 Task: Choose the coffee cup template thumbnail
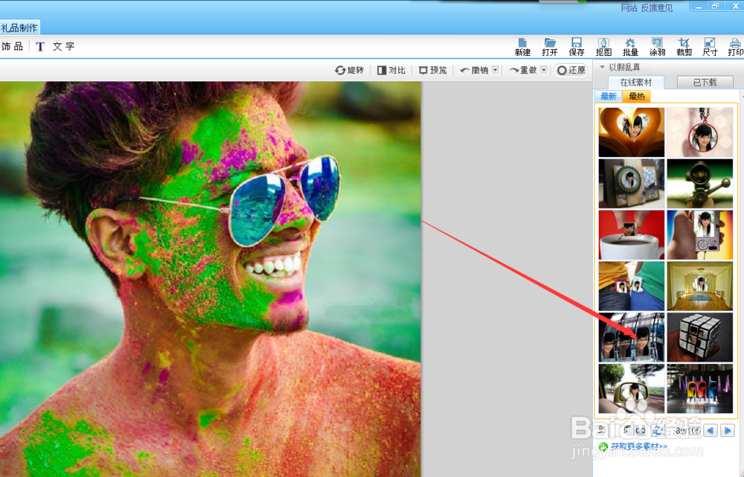tap(631, 235)
